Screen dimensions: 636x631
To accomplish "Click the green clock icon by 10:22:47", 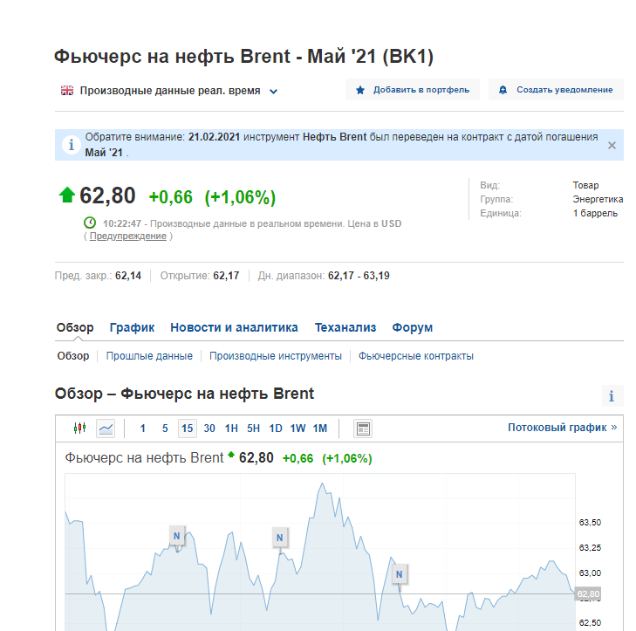I will (90, 223).
